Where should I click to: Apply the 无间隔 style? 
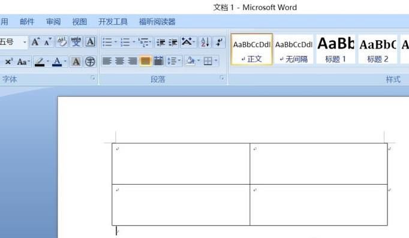click(294, 49)
